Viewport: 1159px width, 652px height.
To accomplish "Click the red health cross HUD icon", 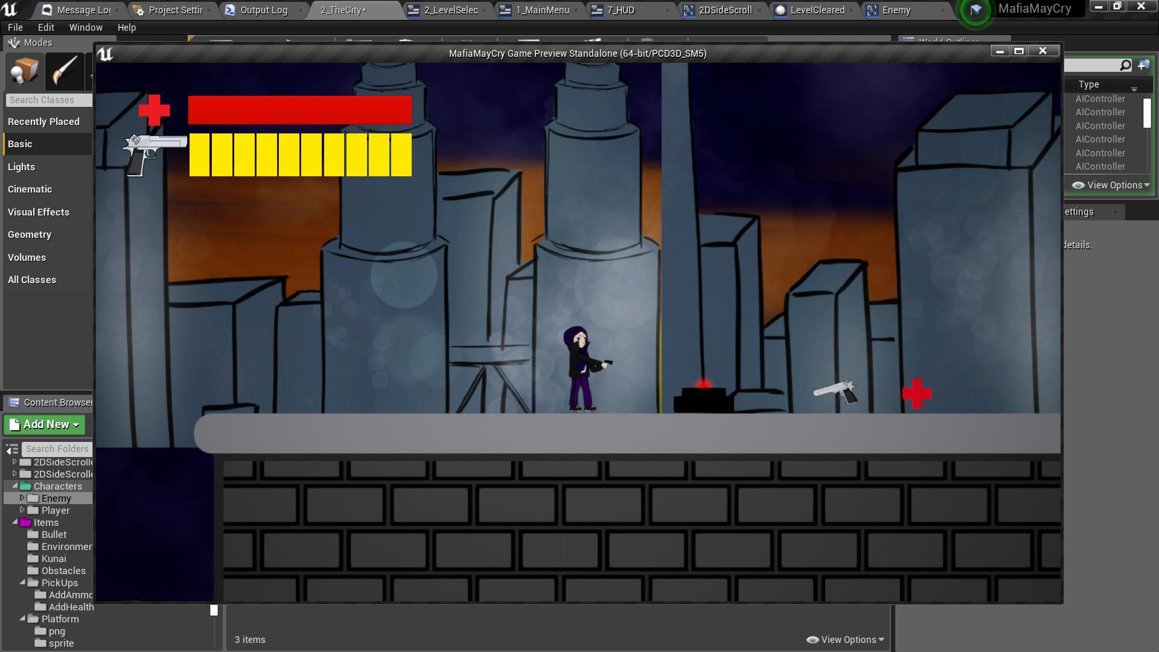I will 155,110.
